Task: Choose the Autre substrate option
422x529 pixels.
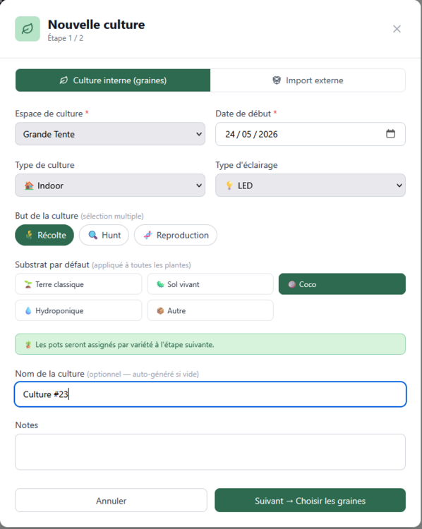Action: [210, 310]
